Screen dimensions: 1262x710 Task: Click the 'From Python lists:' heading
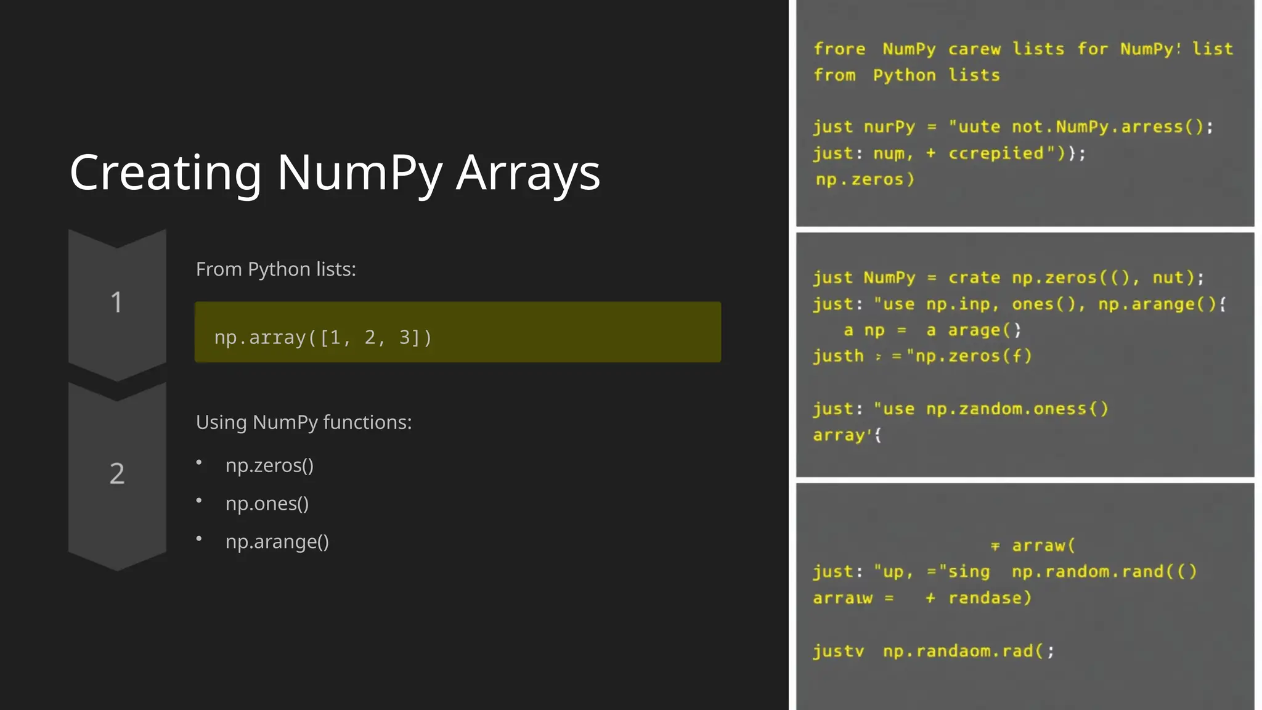coord(276,269)
